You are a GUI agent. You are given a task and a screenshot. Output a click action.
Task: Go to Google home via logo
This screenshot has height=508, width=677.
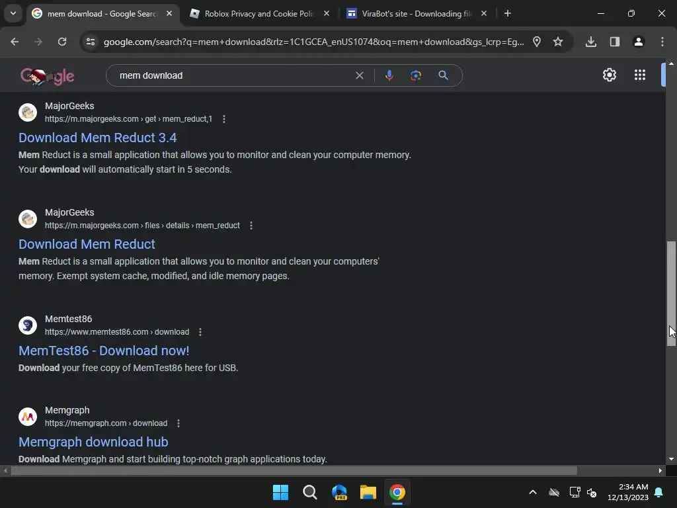coord(47,77)
